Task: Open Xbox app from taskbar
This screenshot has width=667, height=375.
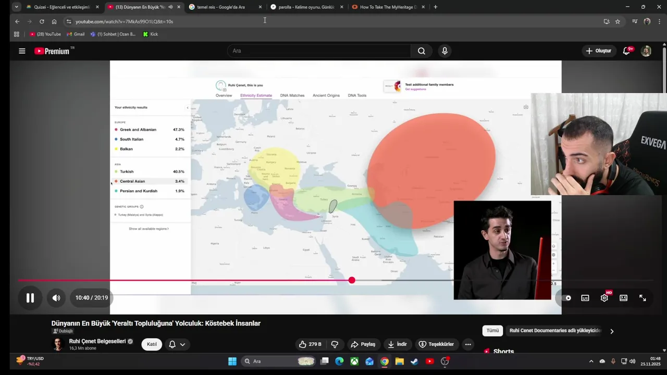Action: (x=354, y=361)
